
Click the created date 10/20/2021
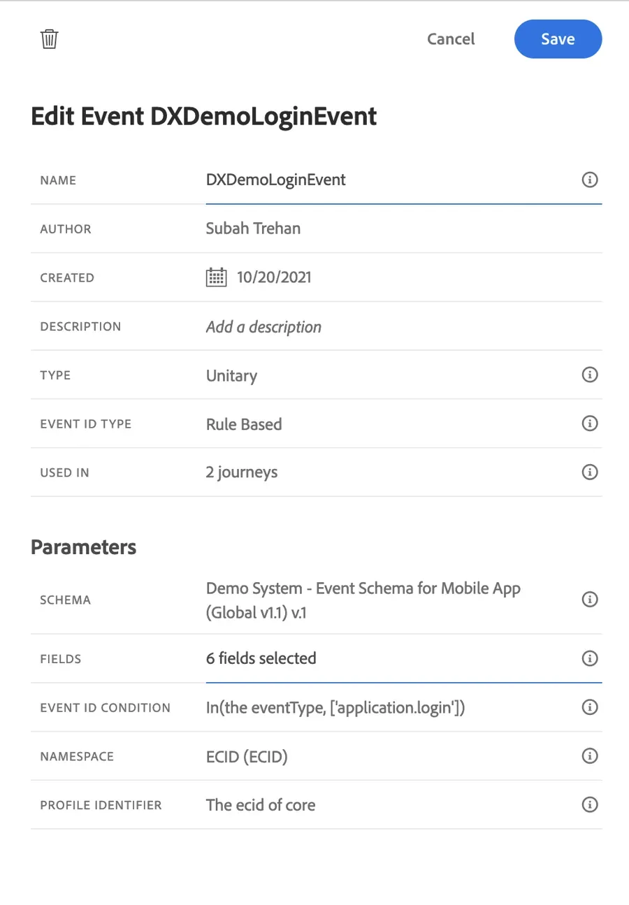[x=274, y=277]
